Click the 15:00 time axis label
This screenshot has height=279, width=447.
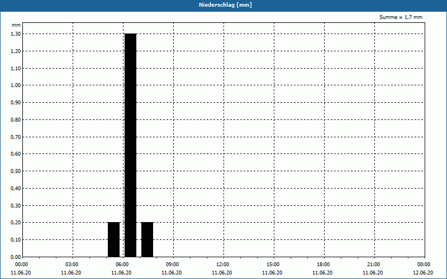pyautogui.click(x=273, y=264)
